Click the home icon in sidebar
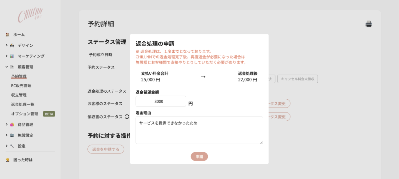399x179 pixels. pos(8,35)
